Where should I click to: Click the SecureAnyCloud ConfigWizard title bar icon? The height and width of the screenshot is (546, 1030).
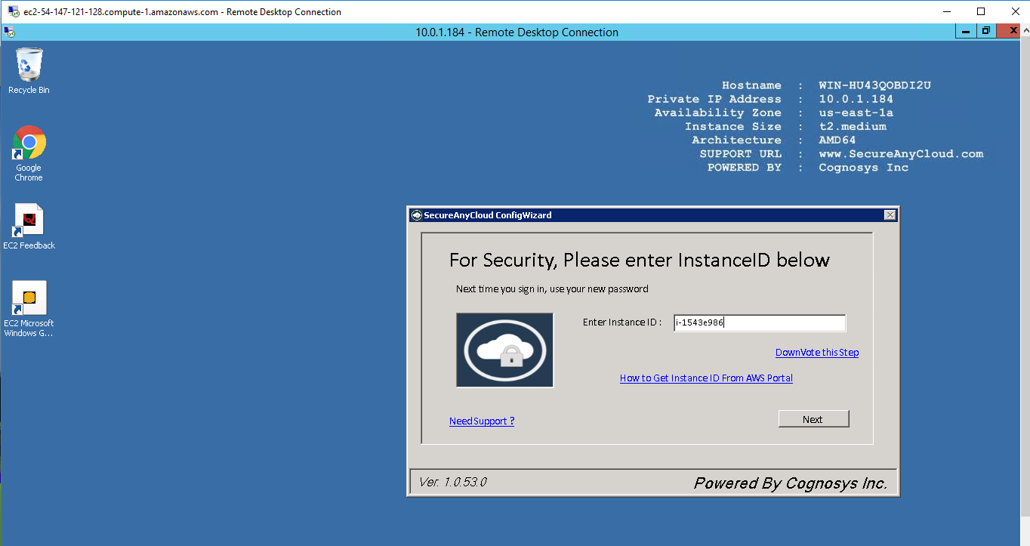coord(415,215)
